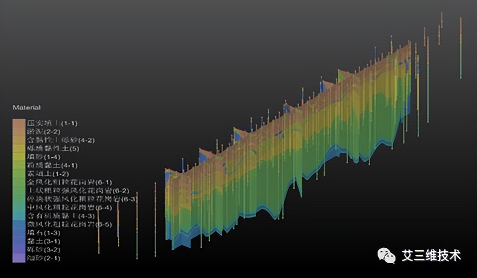This screenshot has width=477, height=278.
Task: Pick the purple swatch beside (2-1)
Action: (x=19, y=258)
